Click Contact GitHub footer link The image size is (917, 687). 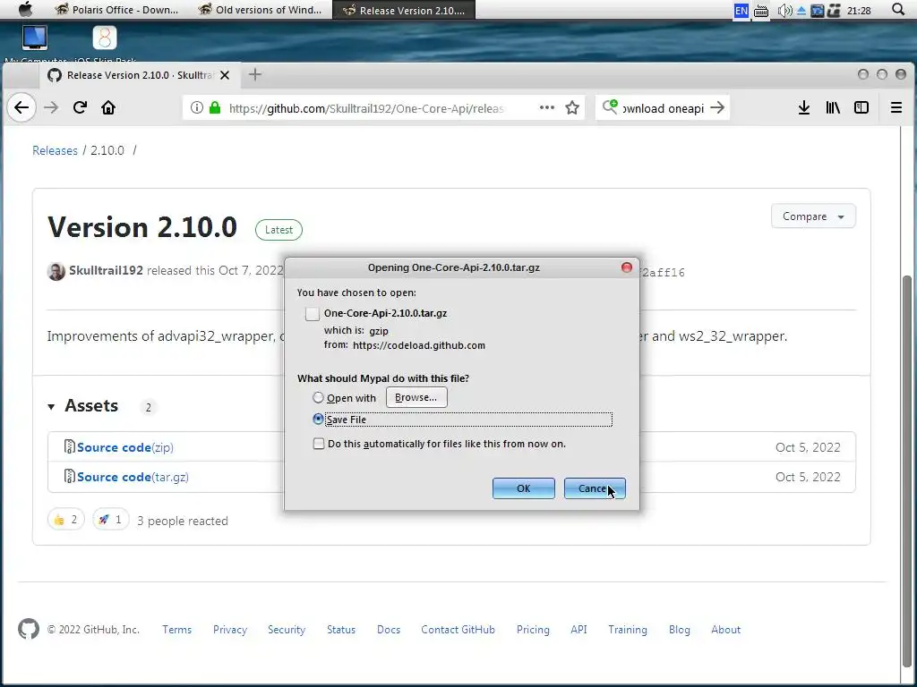458,629
